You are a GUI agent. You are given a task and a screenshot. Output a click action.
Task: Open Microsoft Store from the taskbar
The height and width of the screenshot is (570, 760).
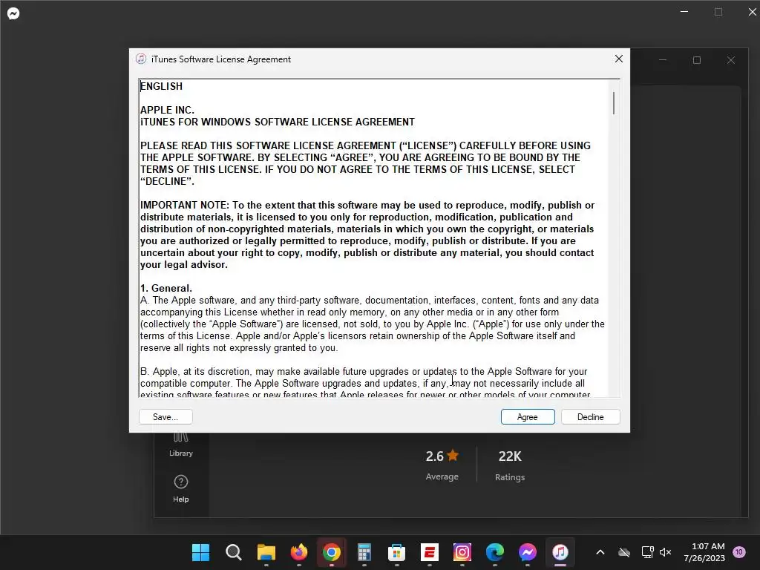coord(396,552)
